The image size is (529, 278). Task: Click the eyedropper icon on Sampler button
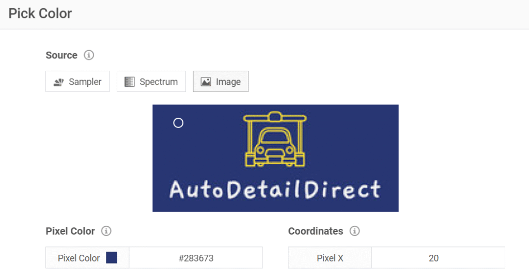pos(58,82)
